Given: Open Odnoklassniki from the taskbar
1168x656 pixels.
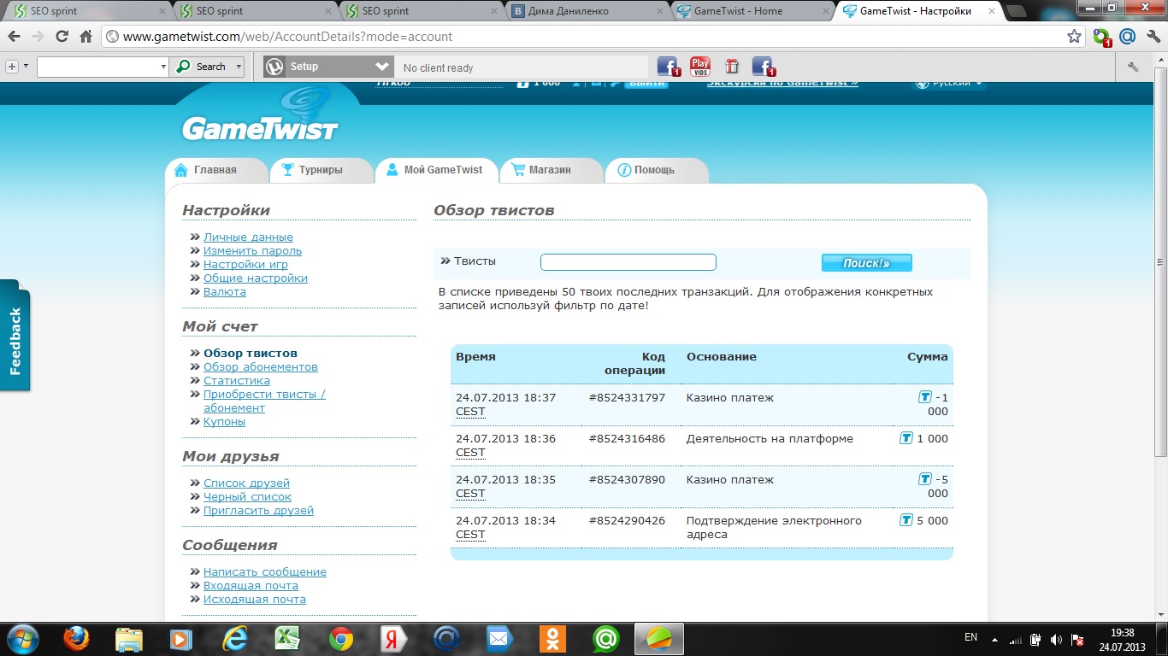Looking at the screenshot, I should coord(552,639).
